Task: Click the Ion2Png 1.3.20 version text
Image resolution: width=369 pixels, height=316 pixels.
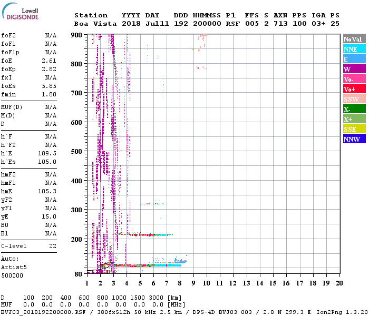Action: click(x=342, y=312)
